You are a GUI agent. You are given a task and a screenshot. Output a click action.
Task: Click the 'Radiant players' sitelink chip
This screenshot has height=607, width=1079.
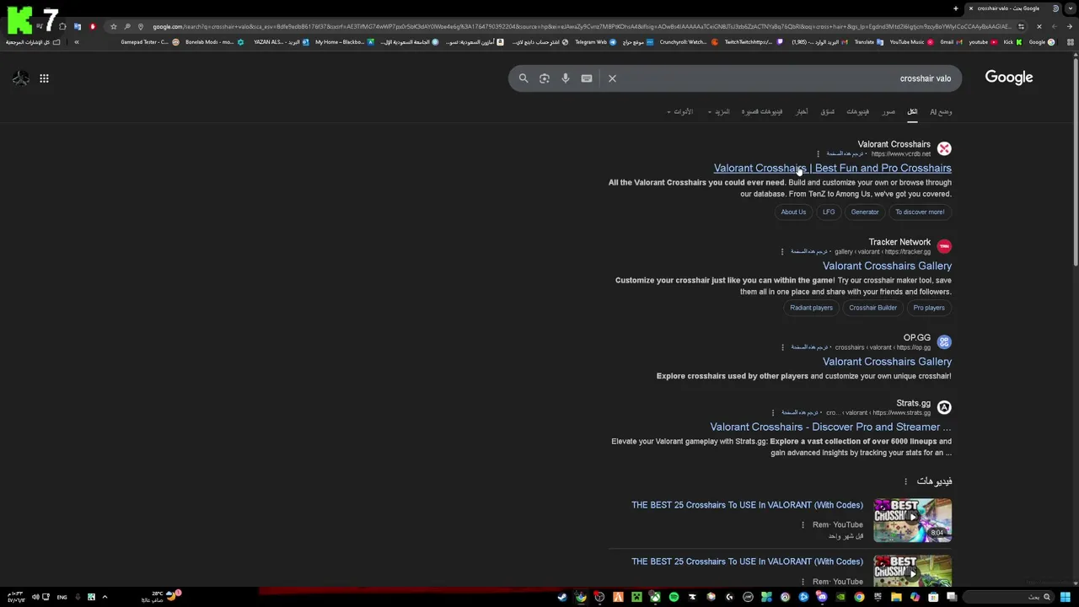(811, 308)
